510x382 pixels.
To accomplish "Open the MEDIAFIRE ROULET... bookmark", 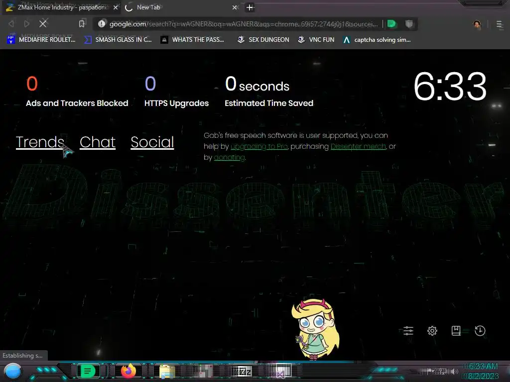I will click(41, 40).
